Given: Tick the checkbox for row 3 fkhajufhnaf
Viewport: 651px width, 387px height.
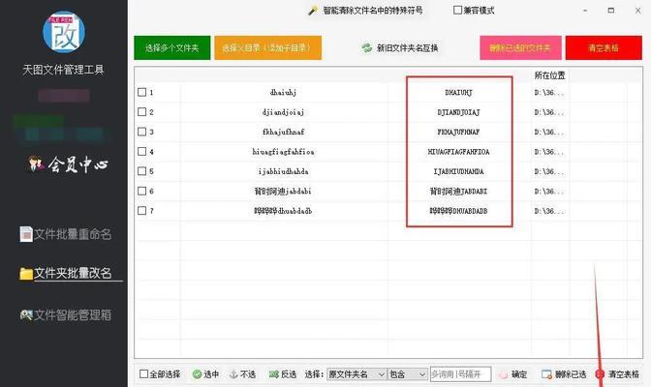Looking at the screenshot, I should point(142,132).
